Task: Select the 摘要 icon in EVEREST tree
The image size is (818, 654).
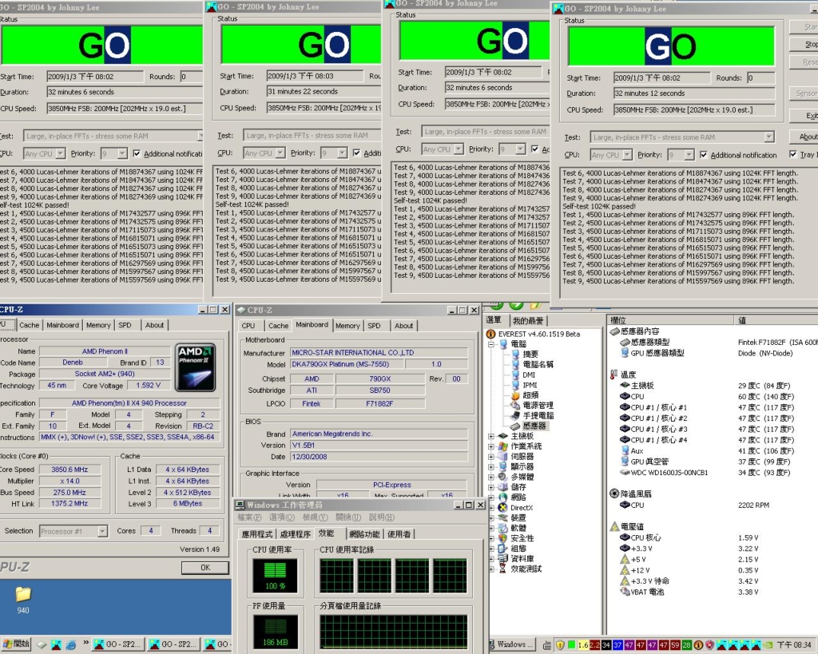Action: coord(515,354)
